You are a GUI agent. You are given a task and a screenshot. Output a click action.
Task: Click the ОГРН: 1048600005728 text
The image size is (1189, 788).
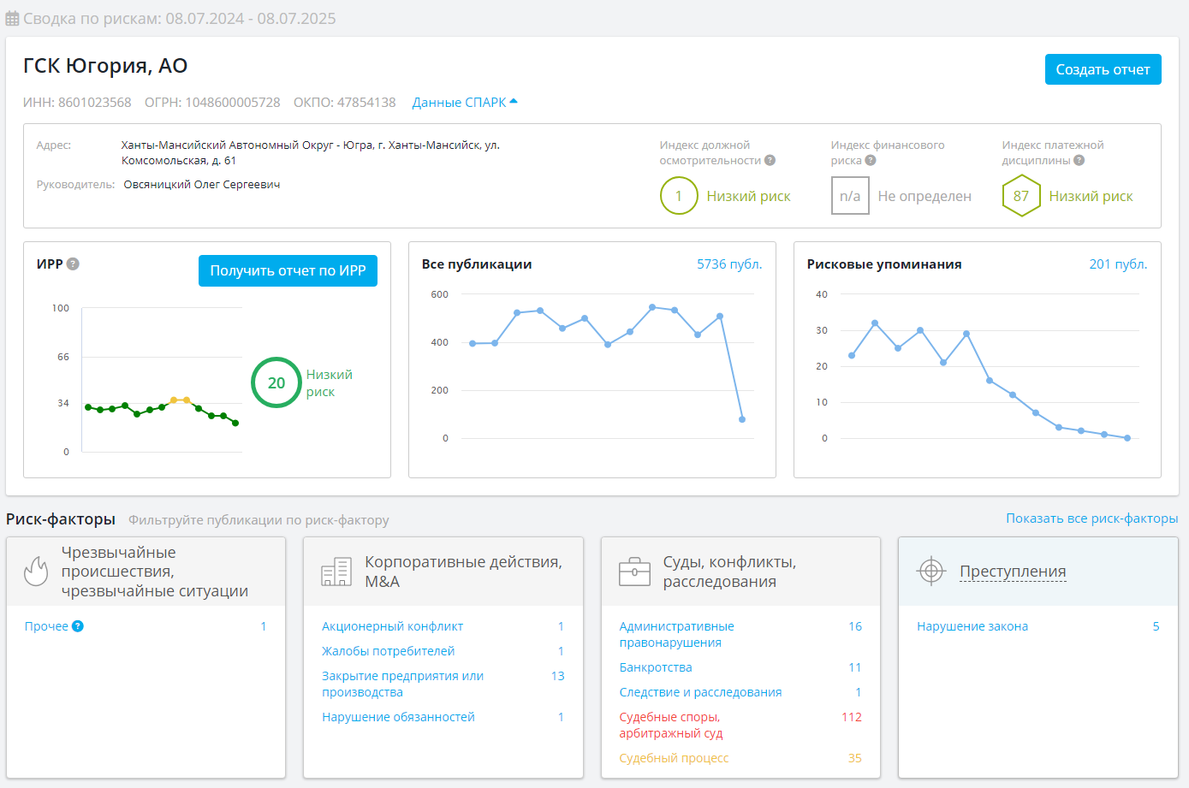212,102
